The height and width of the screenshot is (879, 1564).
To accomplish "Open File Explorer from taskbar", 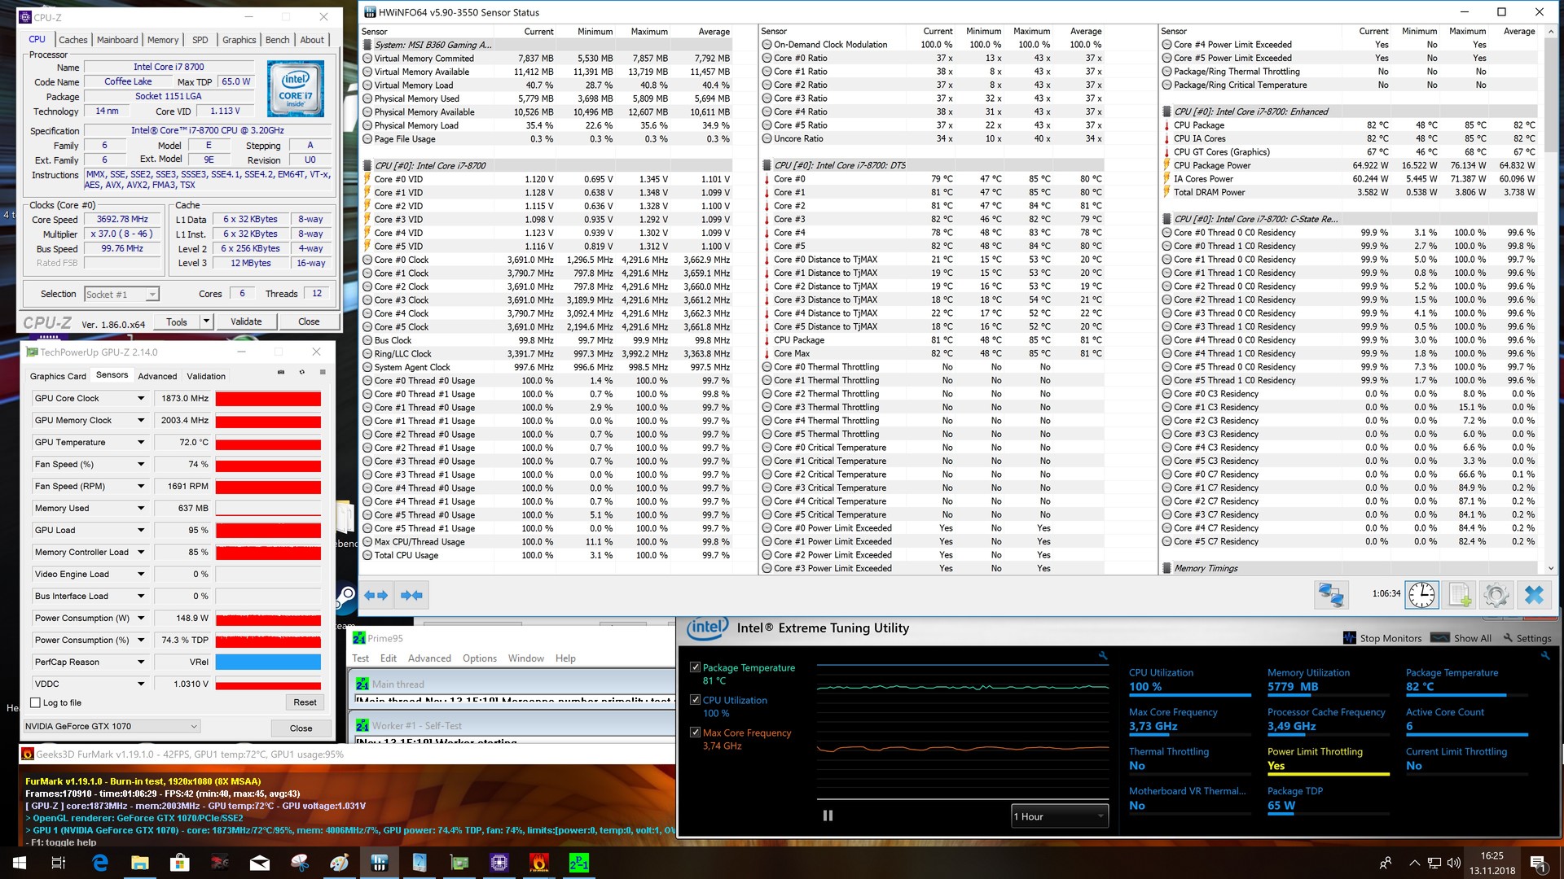I will click(140, 863).
